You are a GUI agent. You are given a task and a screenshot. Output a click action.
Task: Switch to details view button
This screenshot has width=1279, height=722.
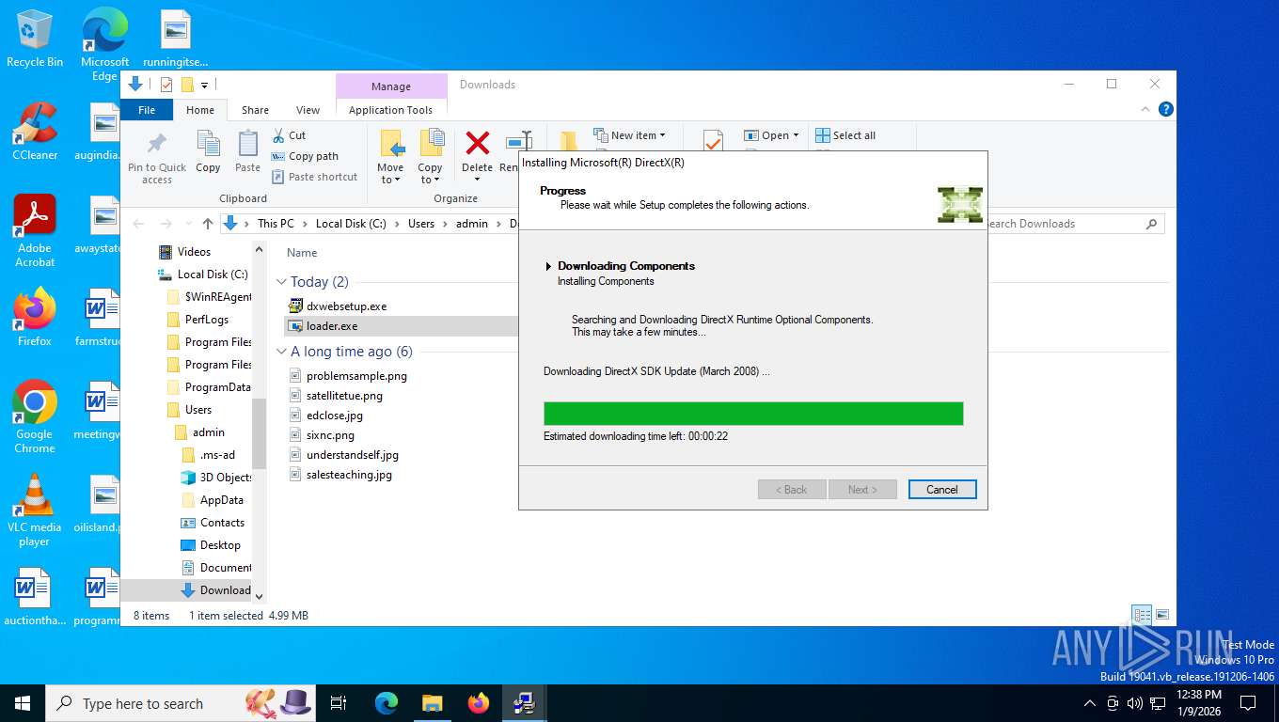click(x=1142, y=615)
